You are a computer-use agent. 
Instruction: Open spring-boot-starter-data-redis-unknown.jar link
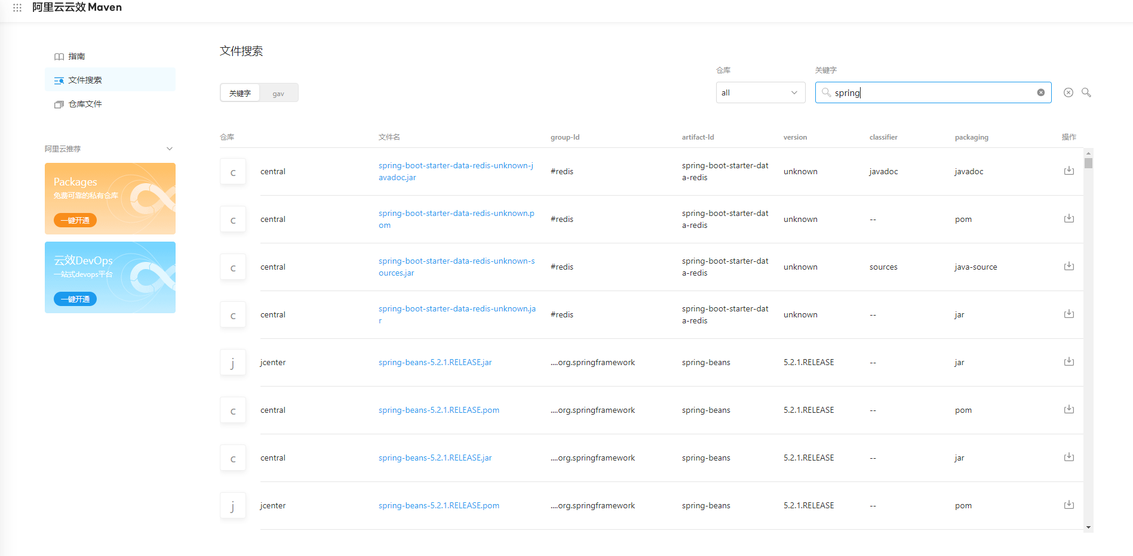457,314
